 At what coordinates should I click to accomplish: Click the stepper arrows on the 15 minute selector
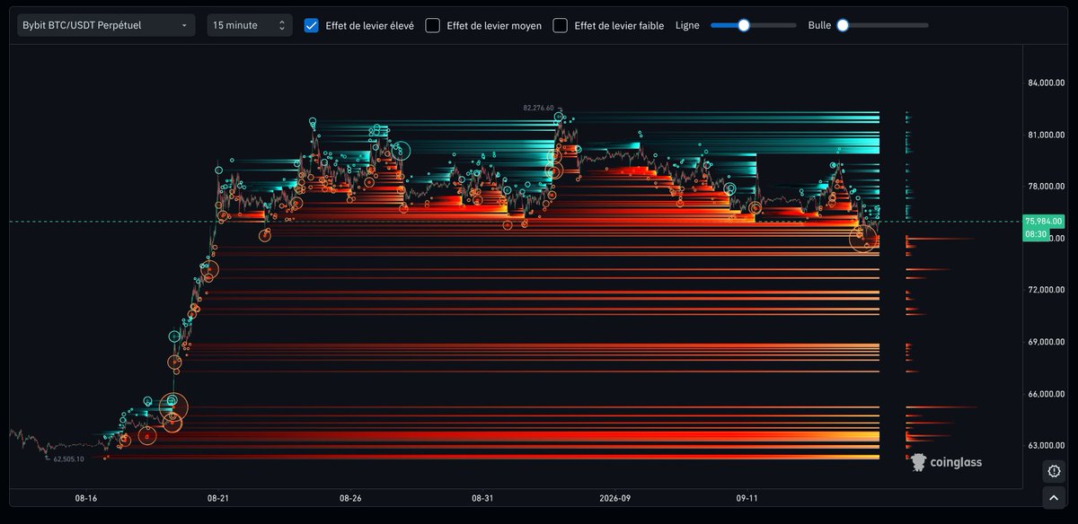click(x=281, y=25)
